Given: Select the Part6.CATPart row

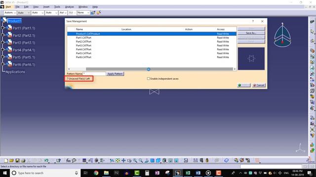Looking at the screenshot, I should click(152, 57).
